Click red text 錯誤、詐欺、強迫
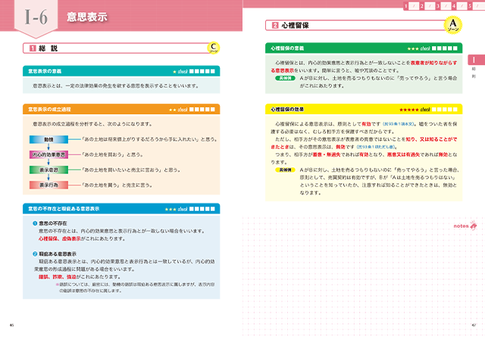Screen dimensions: 485x342 [58, 277]
